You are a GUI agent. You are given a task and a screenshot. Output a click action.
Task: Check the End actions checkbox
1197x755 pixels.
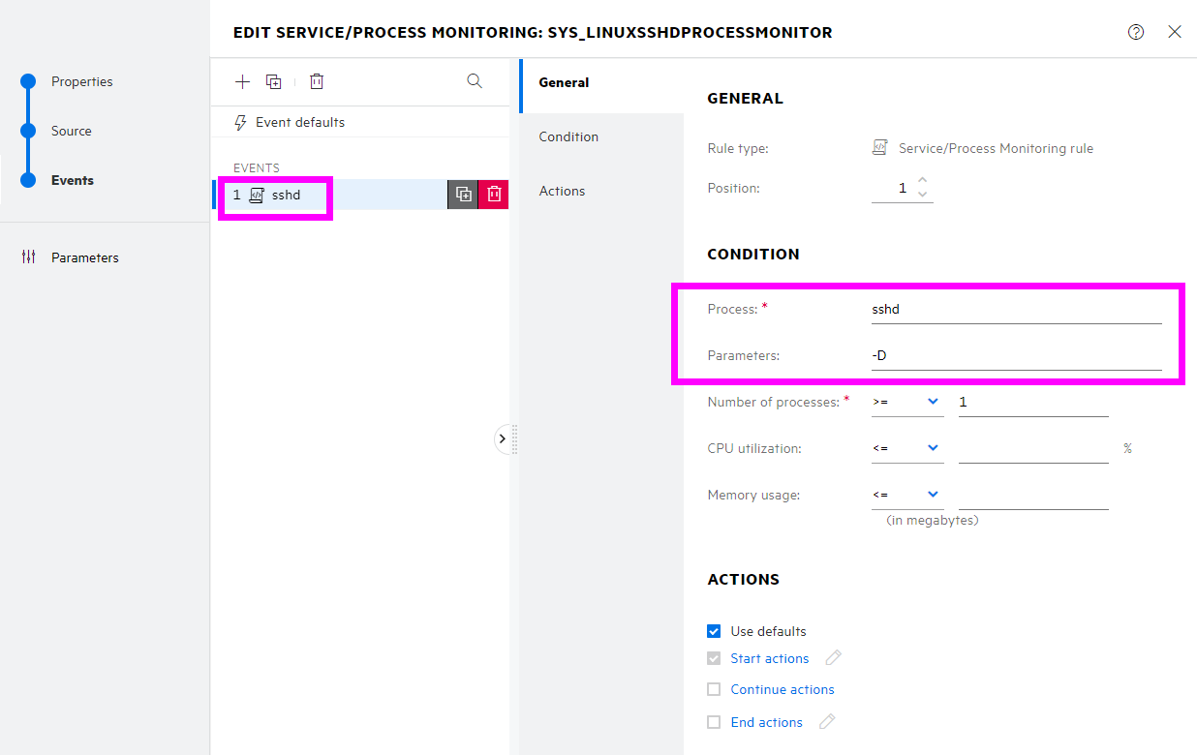[x=714, y=721]
